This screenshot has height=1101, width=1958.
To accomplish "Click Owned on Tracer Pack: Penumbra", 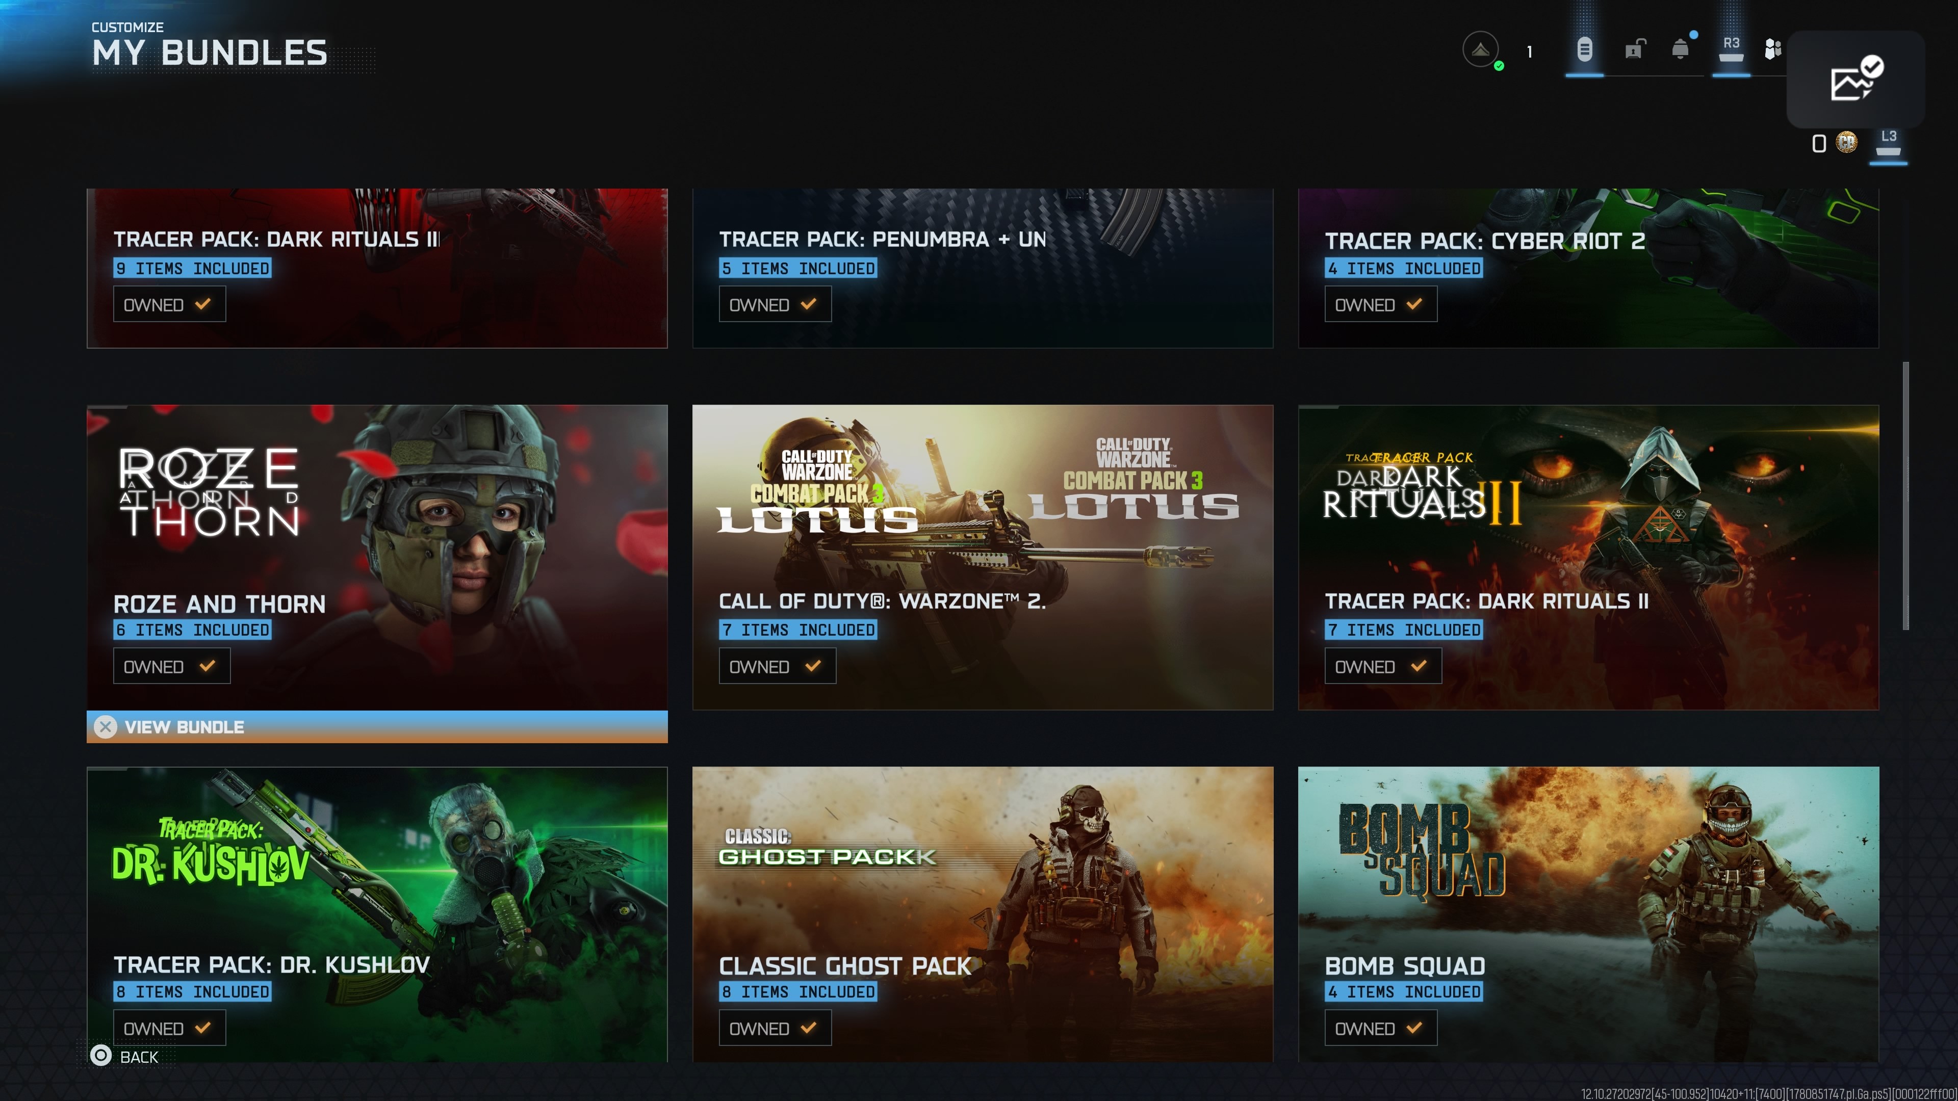I will tap(775, 304).
